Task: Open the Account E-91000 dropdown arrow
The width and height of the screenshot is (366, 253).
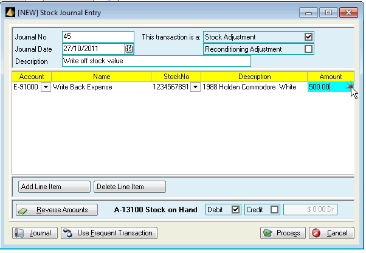Action: [x=46, y=87]
